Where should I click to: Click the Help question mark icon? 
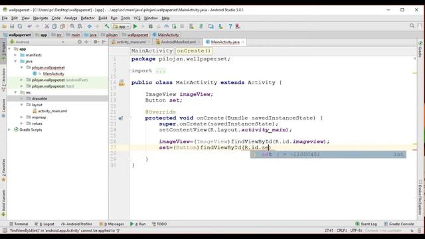230,27
